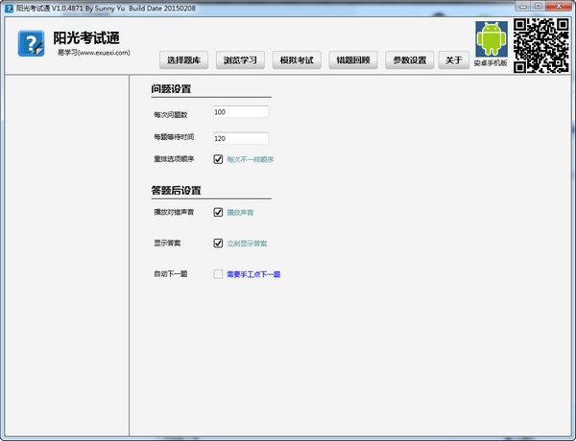Open 错题回顾 review section

[x=353, y=59]
